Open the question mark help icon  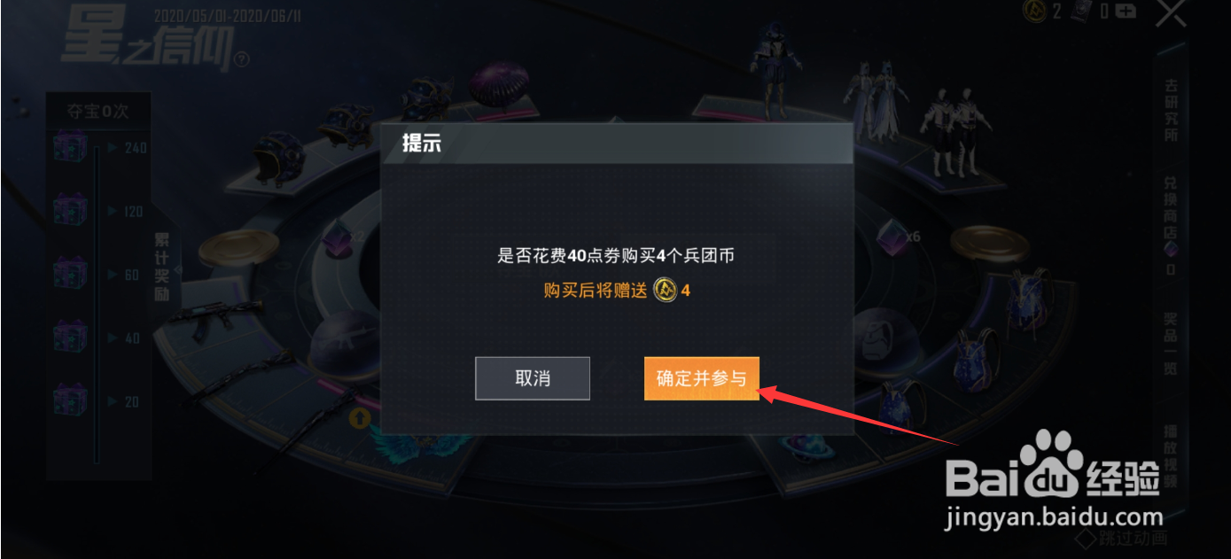click(243, 59)
